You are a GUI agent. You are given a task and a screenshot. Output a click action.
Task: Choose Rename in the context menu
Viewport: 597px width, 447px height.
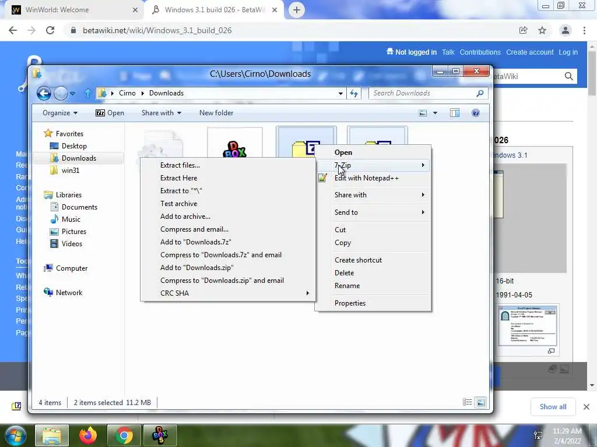point(373,285)
